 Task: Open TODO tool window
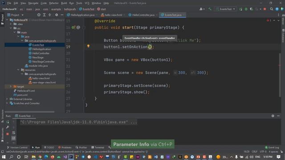click(x=49, y=148)
